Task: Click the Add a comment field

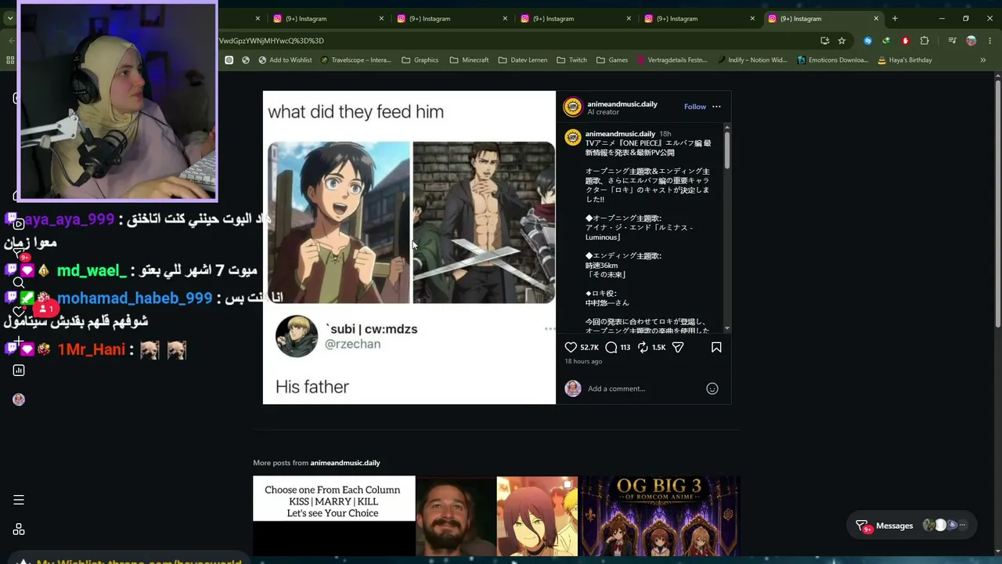Action: pyautogui.click(x=643, y=389)
